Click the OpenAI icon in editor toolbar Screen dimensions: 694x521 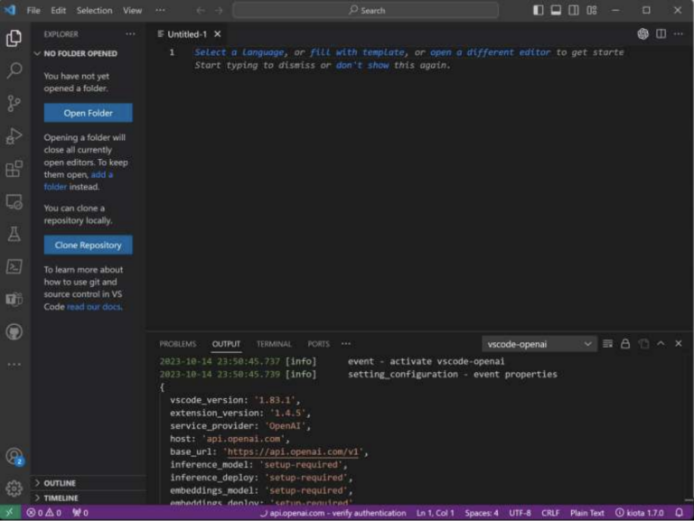pyautogui.click(x=642, y=34)
